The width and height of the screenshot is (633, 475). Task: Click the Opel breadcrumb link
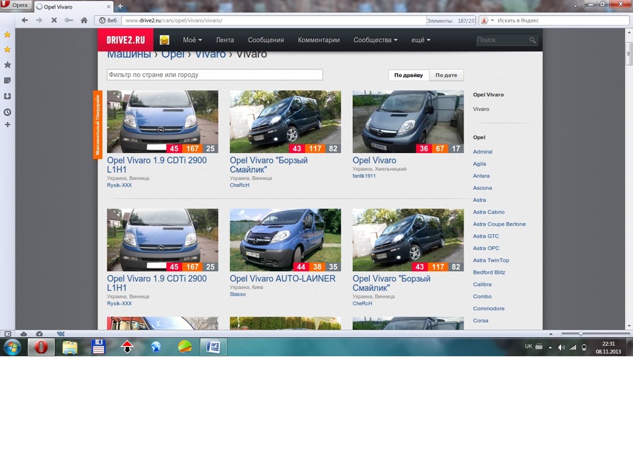tap(173, 54)
